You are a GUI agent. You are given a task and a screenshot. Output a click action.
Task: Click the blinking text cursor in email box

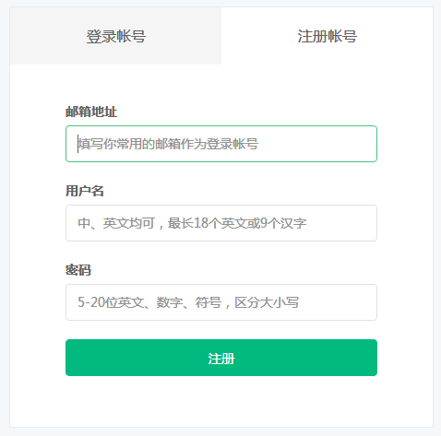[77, 144]
